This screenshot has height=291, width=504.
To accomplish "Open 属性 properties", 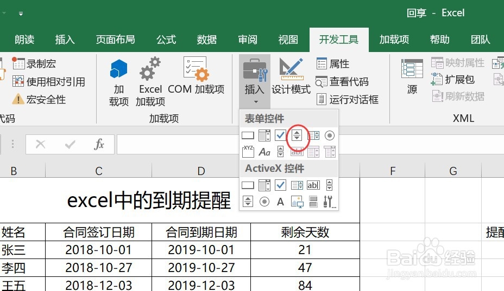I will [333, 63].
